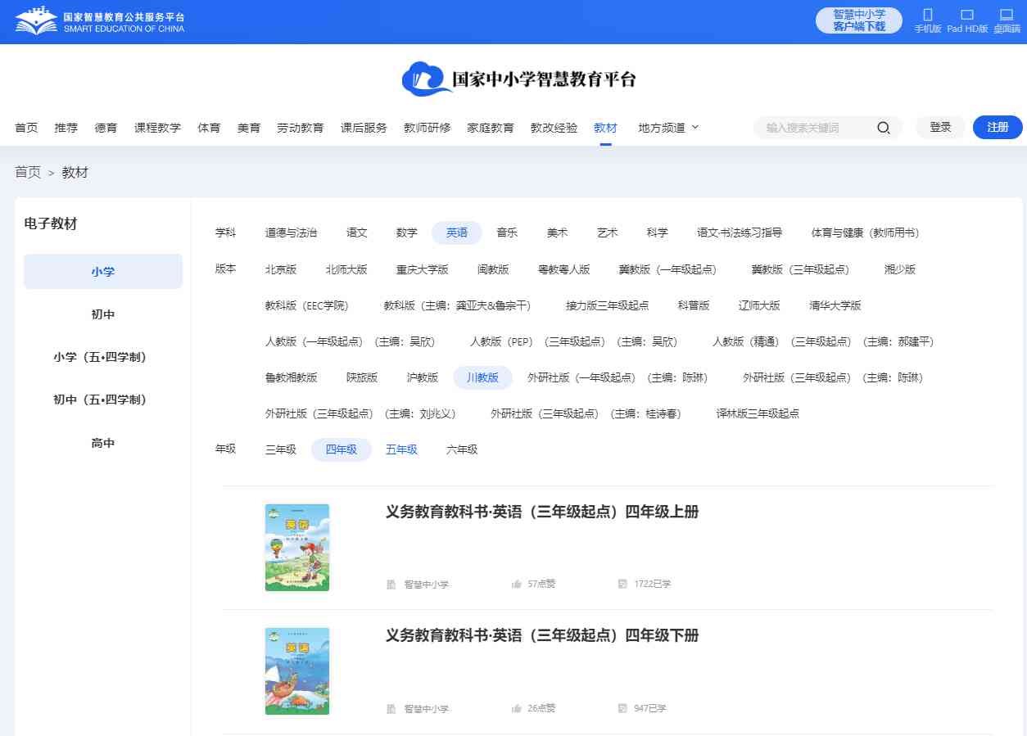Select 高中 in the 电子教材 sidebar

(103, 443)
